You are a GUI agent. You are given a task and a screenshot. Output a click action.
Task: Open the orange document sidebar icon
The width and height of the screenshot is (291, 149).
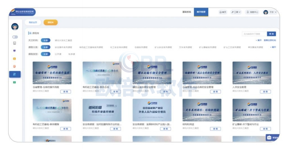(14, 67)
